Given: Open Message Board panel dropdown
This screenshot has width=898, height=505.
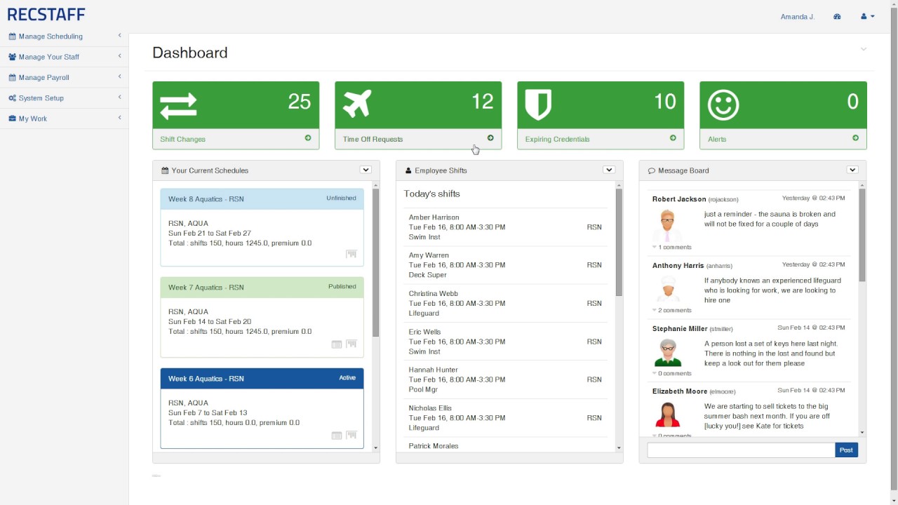Looking at the screenshot, I should (x=852, y=170).
